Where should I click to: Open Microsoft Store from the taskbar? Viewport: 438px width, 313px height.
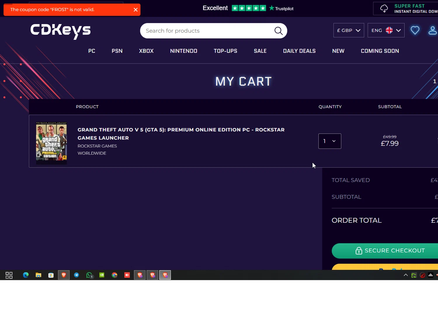[x=51, y=275]
